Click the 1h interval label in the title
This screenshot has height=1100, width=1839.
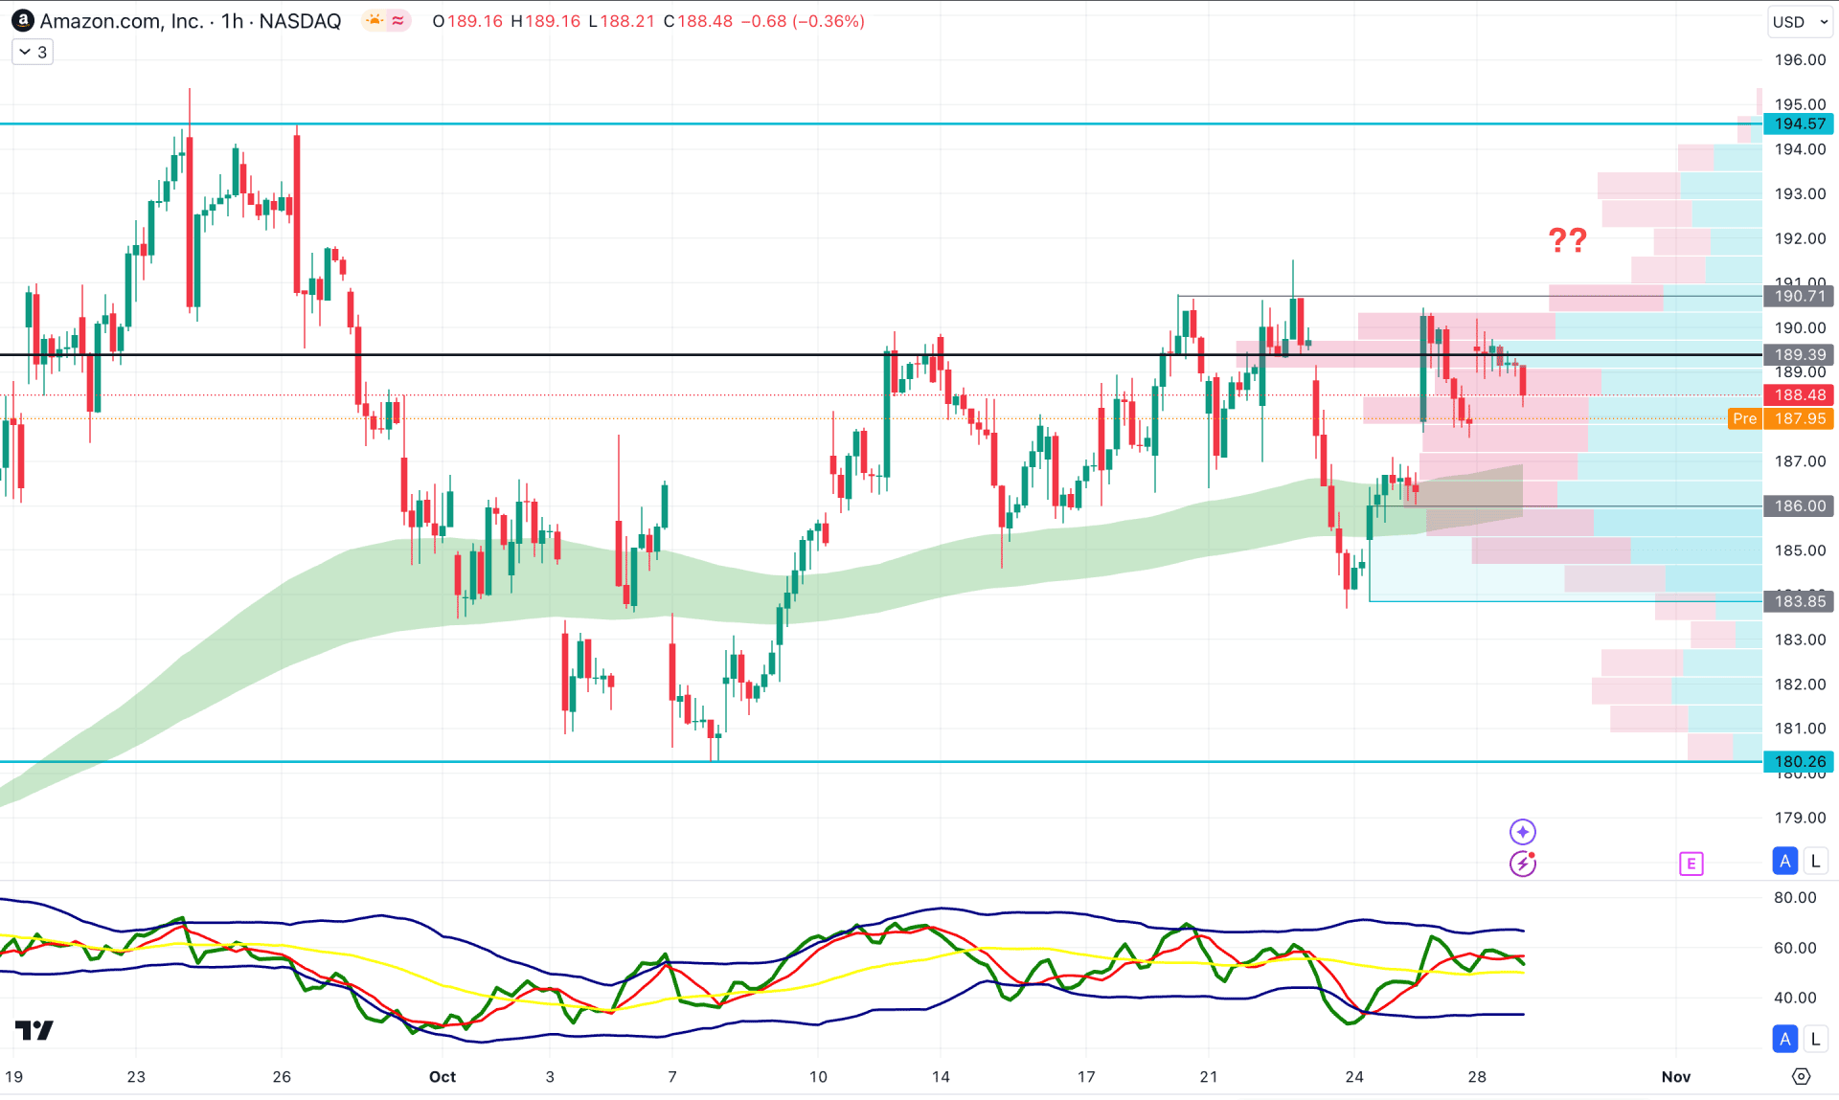point(232,21)
